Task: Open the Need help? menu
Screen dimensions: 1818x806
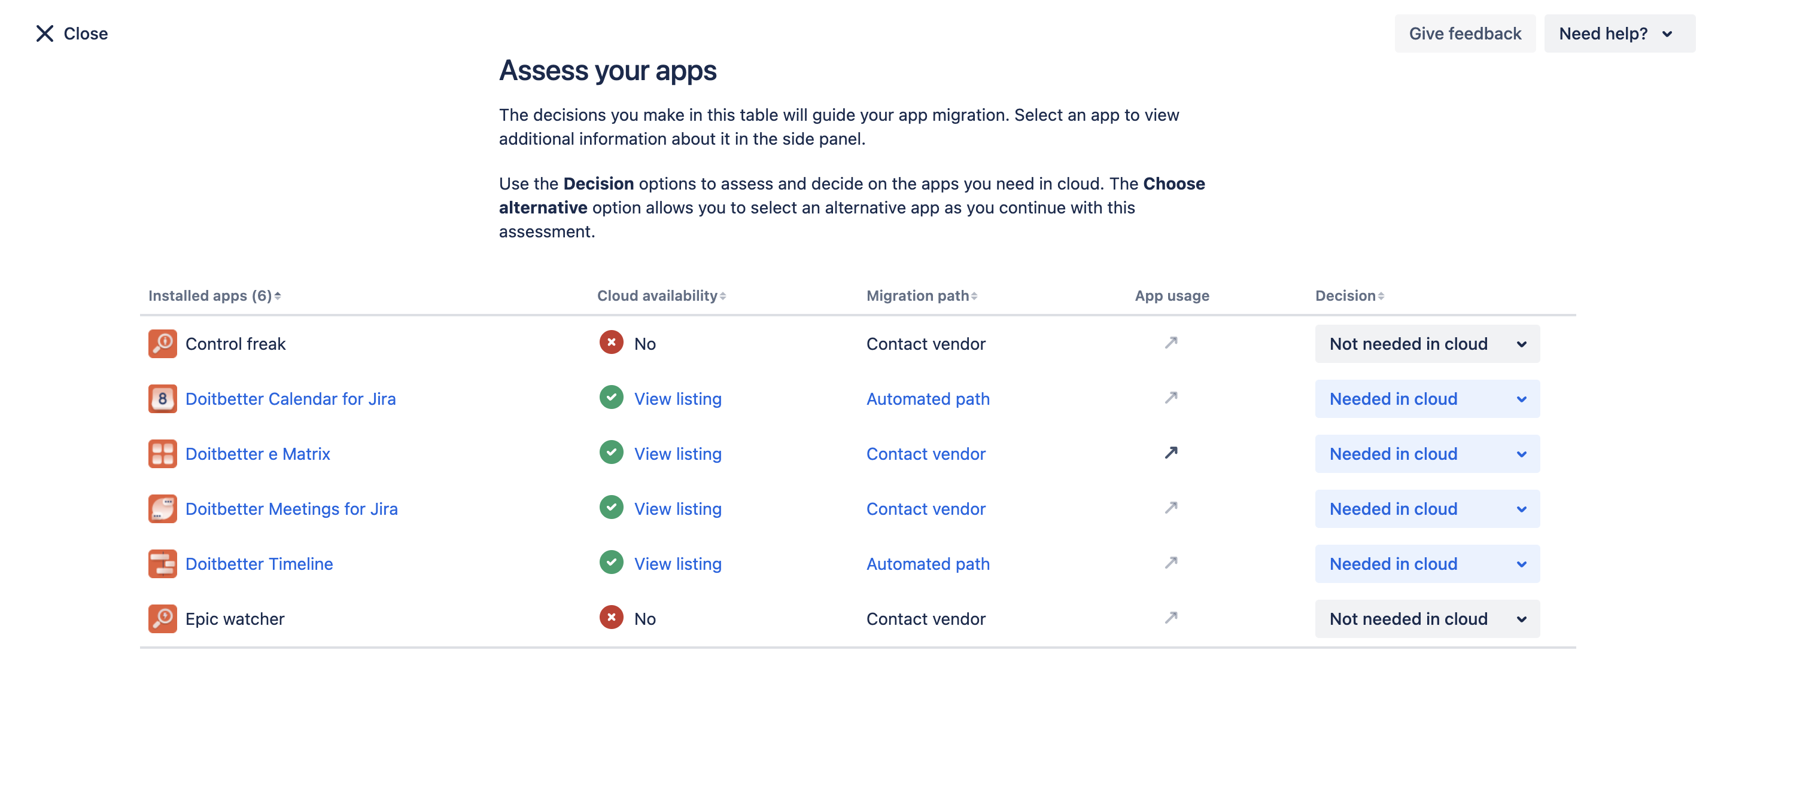Action: click(1618, 33)
